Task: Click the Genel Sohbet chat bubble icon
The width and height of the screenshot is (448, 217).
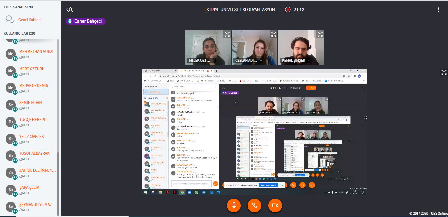Action: pyautogui.click(x=10, y=20)
